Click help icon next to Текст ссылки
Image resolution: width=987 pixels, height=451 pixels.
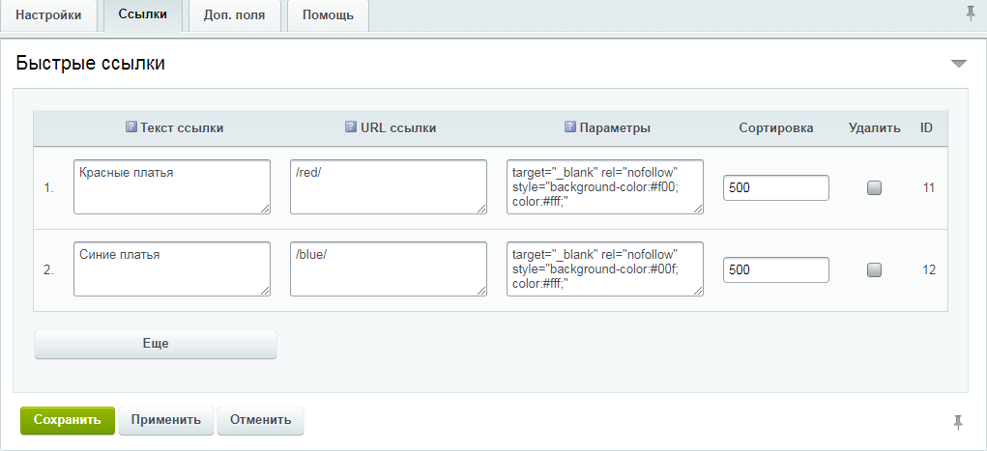[x=131, y=127]
